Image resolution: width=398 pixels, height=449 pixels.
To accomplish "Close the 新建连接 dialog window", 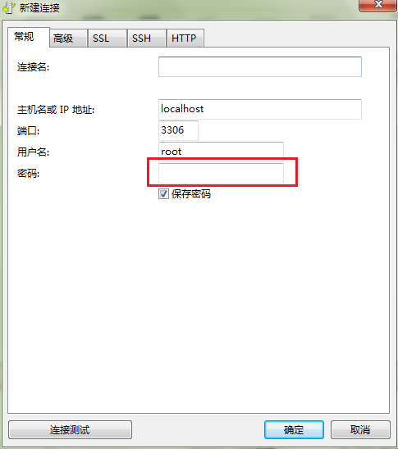I will click(378, 5).
